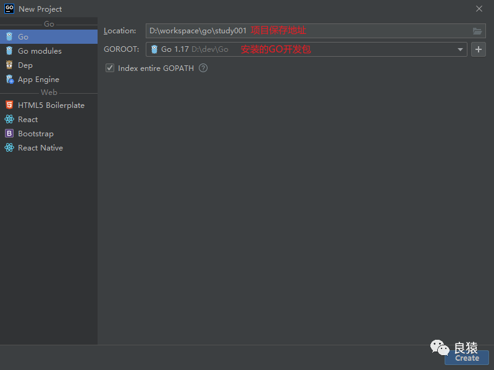Click the Dep gopher icon
Viewport: 494px width, 370px height.
tap(9, 65)
